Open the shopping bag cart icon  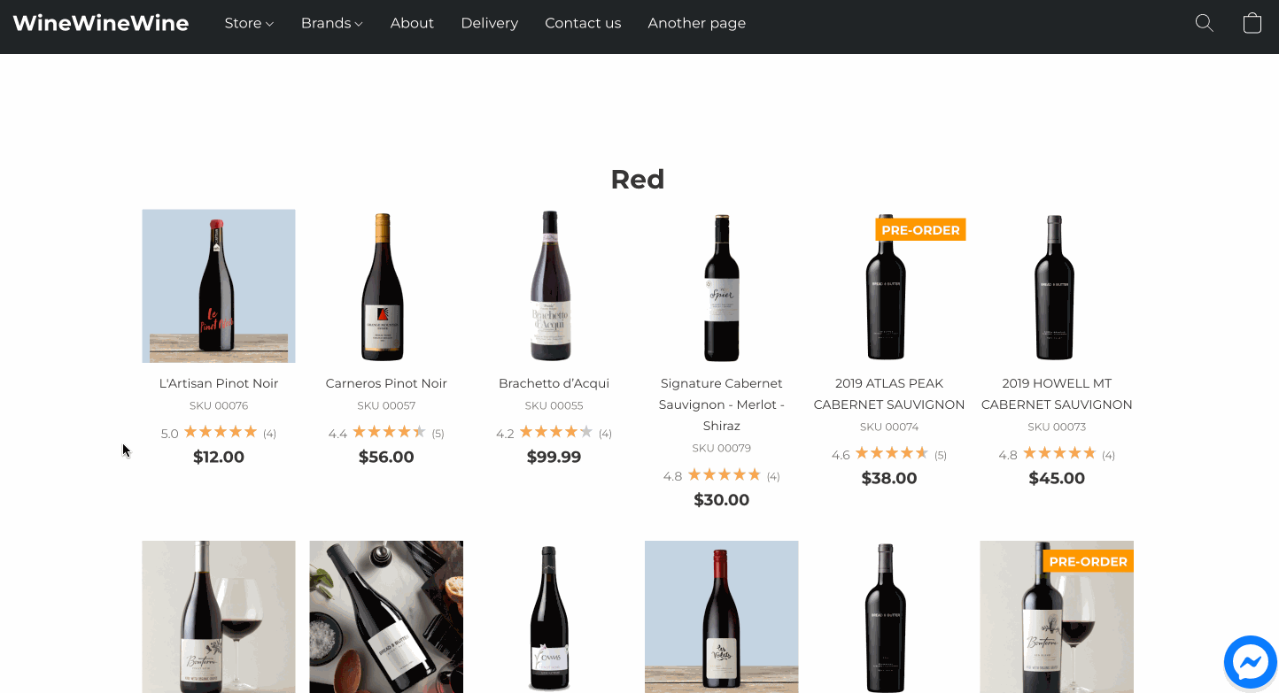(1252, 23)
